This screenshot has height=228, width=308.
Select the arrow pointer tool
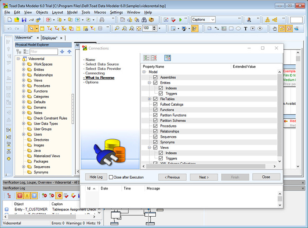31,29
